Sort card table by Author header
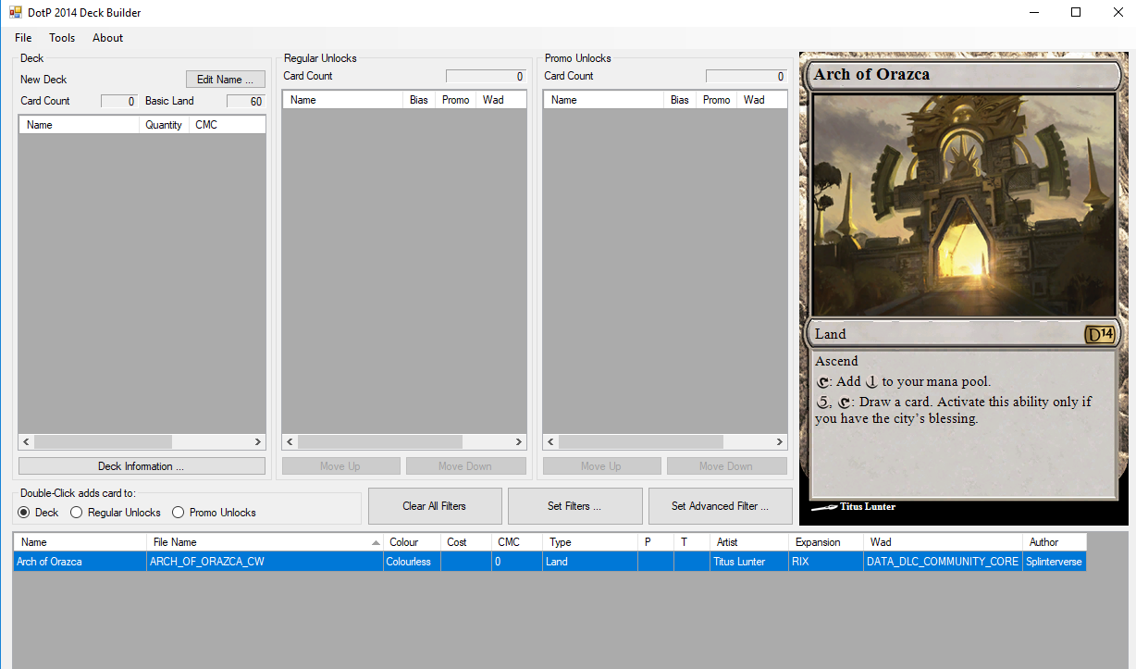1136x669 pixels. (x=1054, y=542)
